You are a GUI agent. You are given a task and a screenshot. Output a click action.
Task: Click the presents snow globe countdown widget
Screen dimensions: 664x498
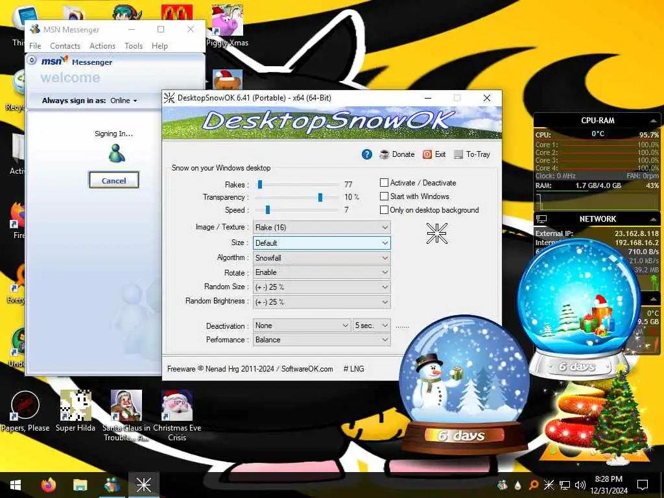[x=578, y=307]
